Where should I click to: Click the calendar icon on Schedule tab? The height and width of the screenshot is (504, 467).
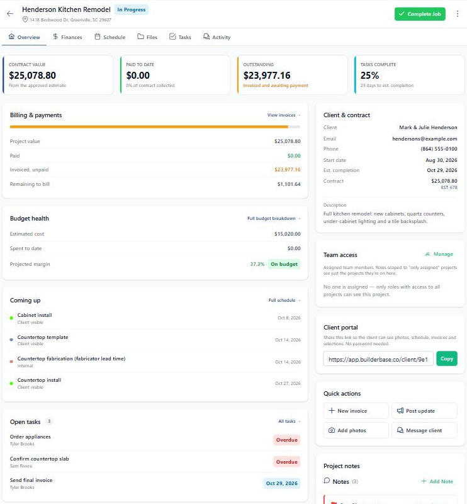[x=98, y=37]
